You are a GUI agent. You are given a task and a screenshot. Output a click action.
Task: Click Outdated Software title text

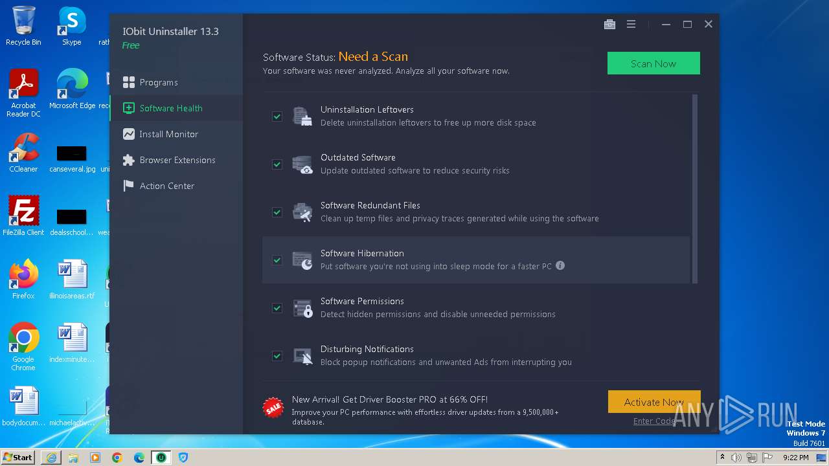[x=358, y=157]
